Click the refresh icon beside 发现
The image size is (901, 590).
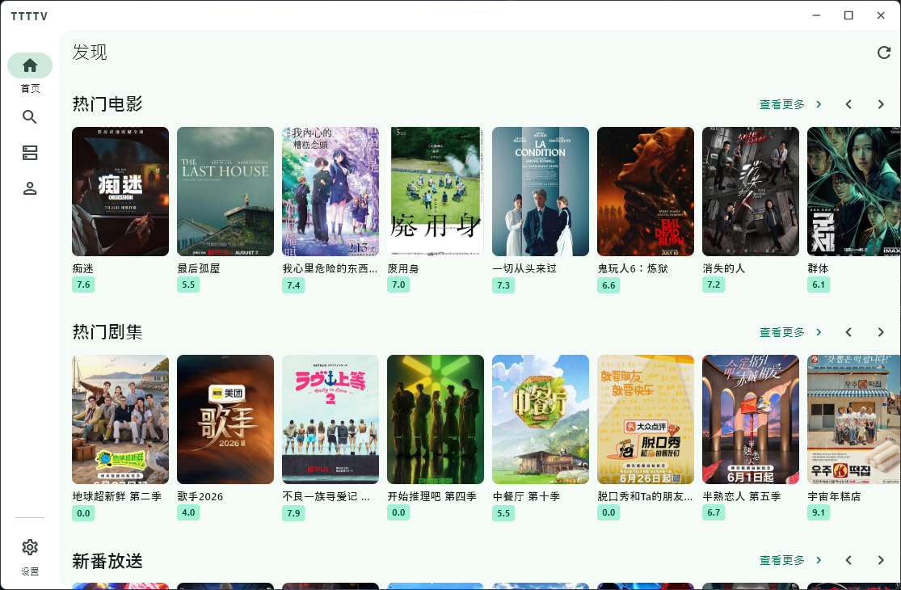(x=884, y=53)
